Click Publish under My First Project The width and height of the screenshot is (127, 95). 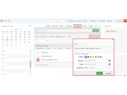coord(60,48)
